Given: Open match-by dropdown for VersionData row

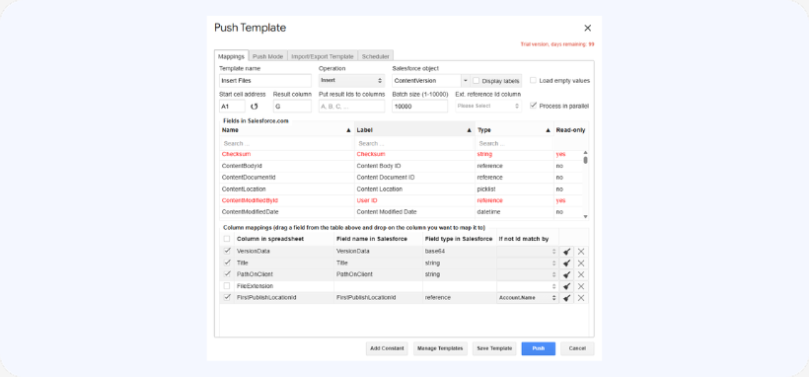Looking at the screenshot, I should [527, 252].
